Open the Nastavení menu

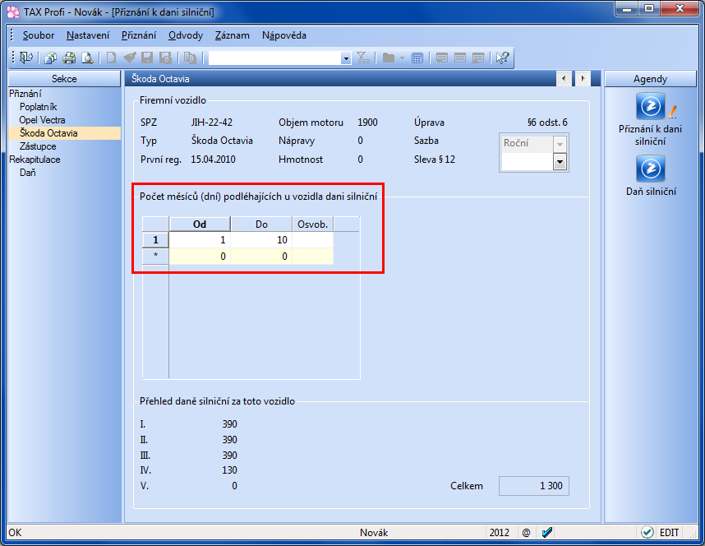click(x=88, y=35)
